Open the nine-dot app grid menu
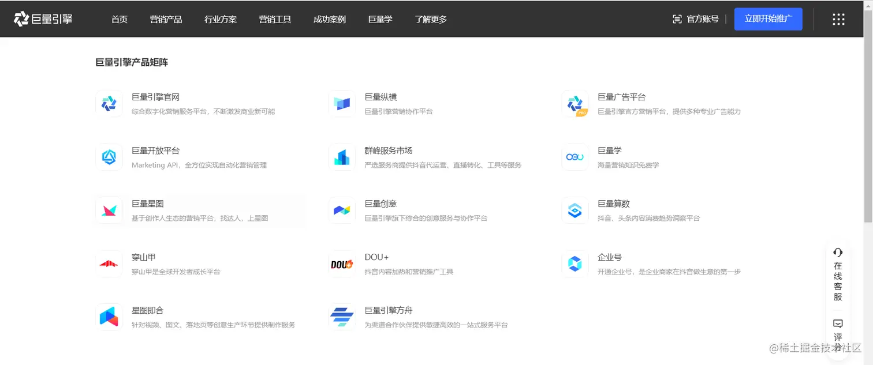This screenshot has width=873, height=365. [x=838, y=19]
